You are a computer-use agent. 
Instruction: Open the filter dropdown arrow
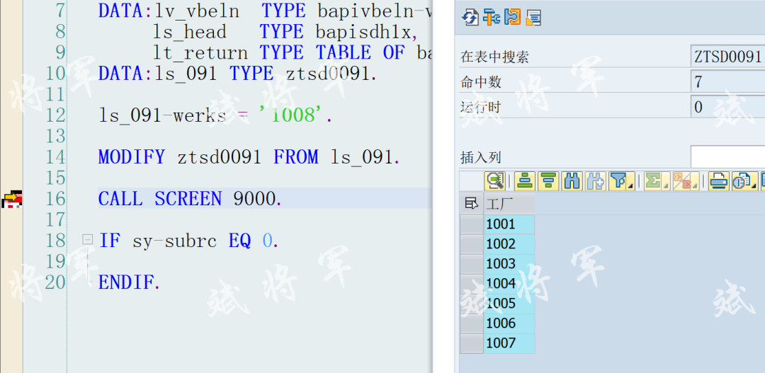[x=631, y=185]
